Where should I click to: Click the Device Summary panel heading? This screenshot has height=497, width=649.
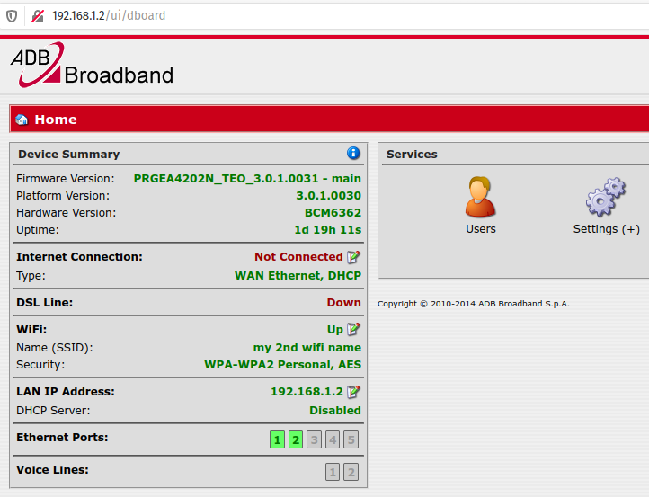point(68,155)
